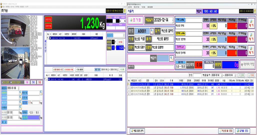The image size is (257, 135).
Task: Open top camera feed thumbnail
Action: click(x=15, y=31)
